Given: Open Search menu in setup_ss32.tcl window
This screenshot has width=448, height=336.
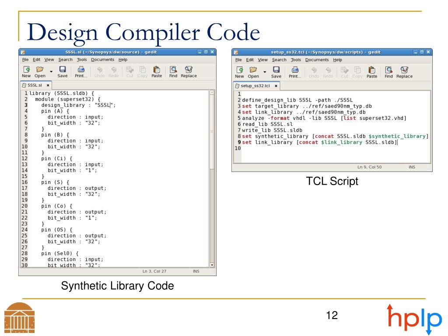Looking at the screenshot, I should (x=279, y=59).
